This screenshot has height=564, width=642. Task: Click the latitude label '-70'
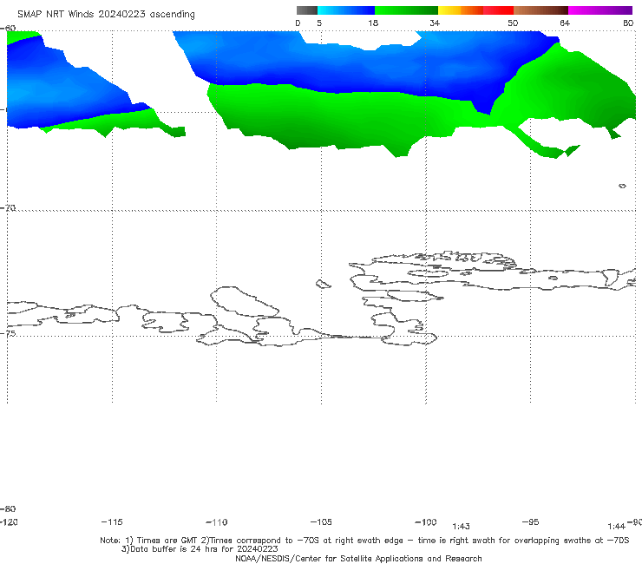coord(8,208)
